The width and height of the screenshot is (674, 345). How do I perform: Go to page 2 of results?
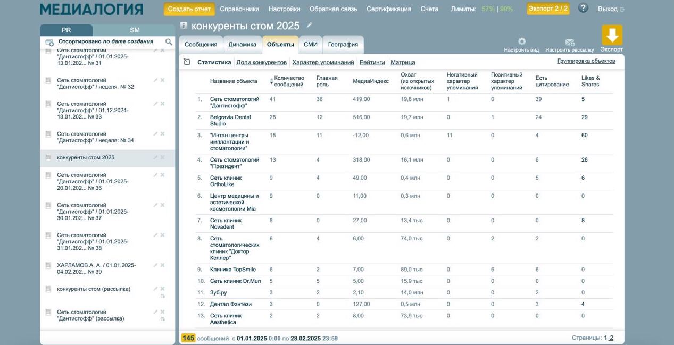point(611,338)
